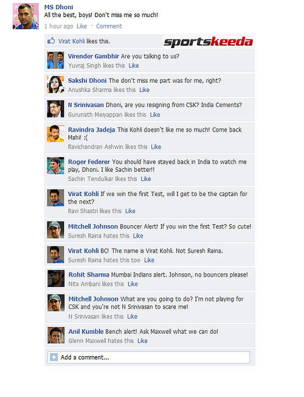The width and height of the screenshot is (304, 397).
Task: Open the Rohit Sharma name link
Action: click(89, 275)
